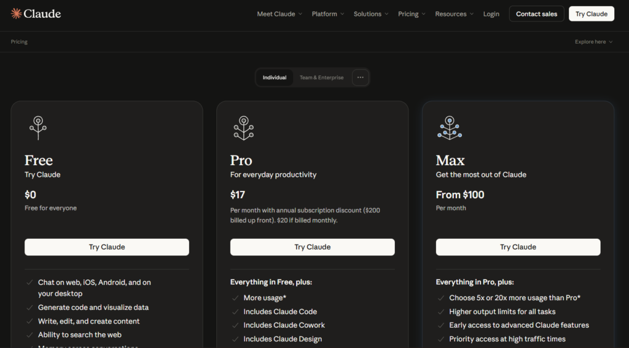The width and height of the screenshot is (629, 348).
Task: Open the Explore here dropdown
Action: (x=593, y=42)
